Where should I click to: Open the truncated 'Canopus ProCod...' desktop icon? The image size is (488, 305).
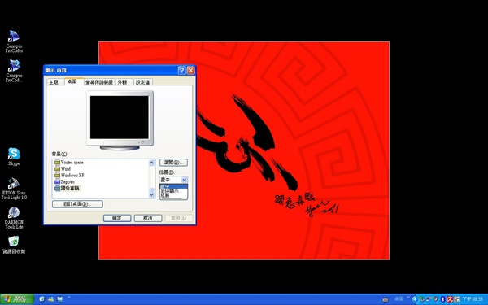pyautogui.click(x=14, y=71)
